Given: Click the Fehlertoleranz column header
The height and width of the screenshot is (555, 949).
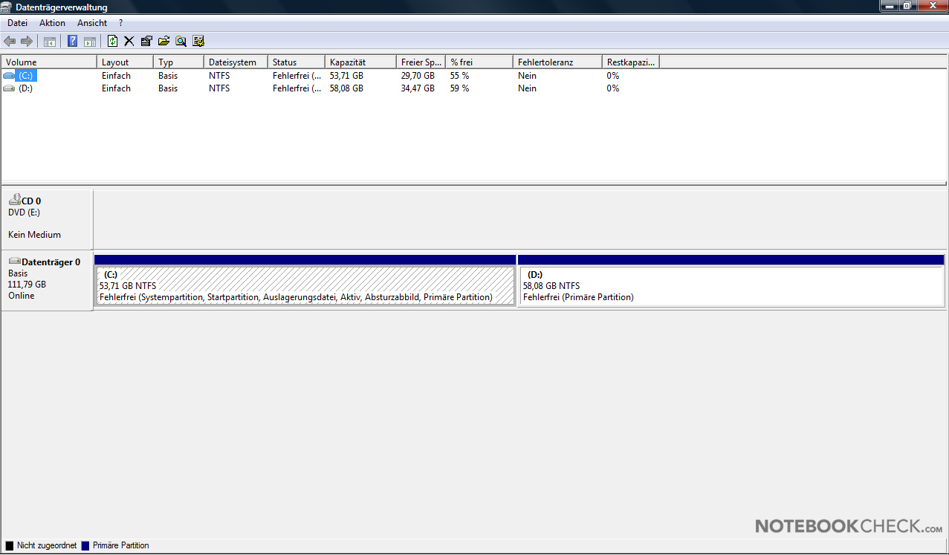Looking at the screenshot, I should point(557,62).
